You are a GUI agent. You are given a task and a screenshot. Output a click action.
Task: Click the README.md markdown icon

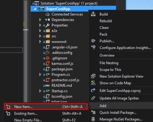click(48, 85)
